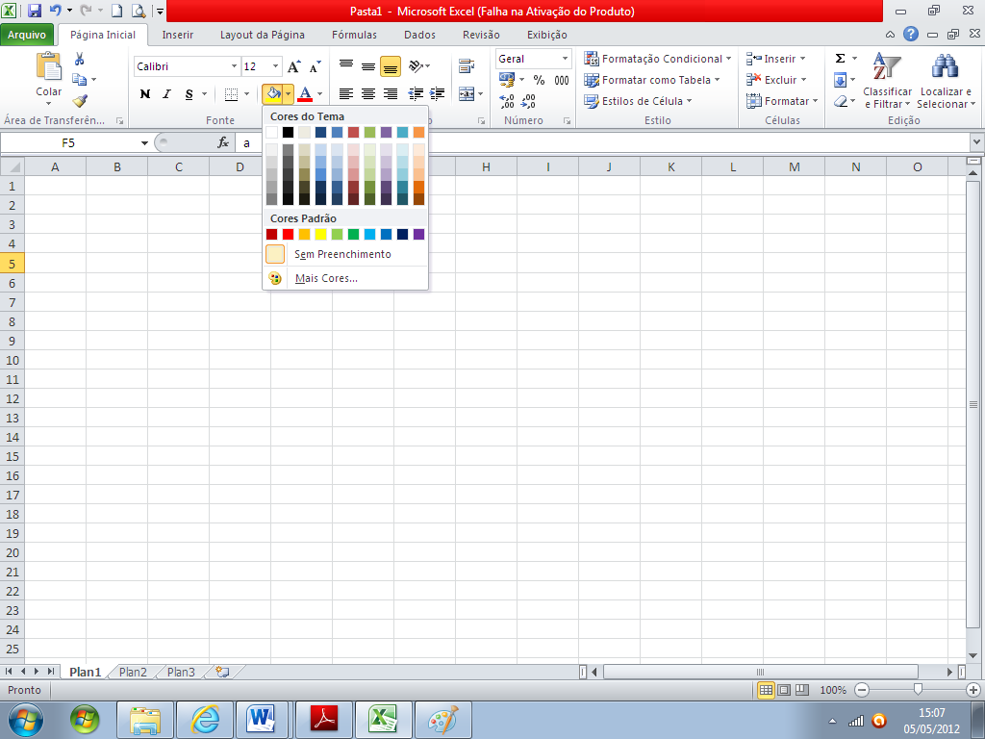The width and height of the screenshot is (985, 739).
Task: Open the name box F5 dropdown arrow
Action: coord(144,143)
